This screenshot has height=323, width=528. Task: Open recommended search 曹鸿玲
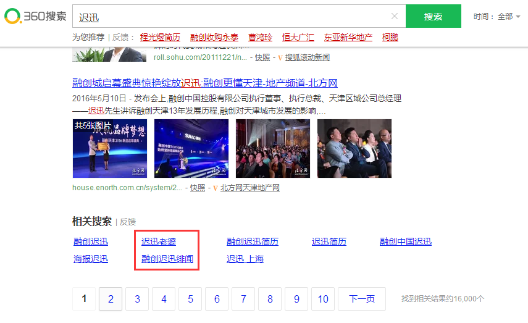pyautogui.click(x=260, y=37)
